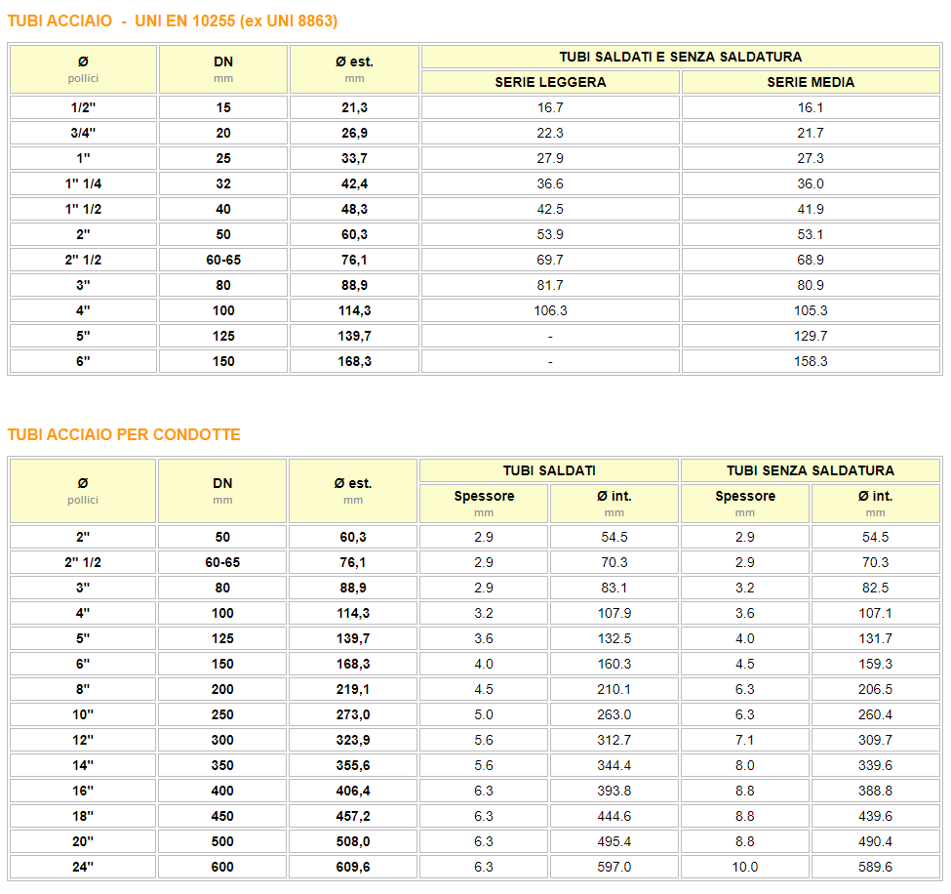Select the 10.0 thickness cell for 24" pipe

(745, 867)
